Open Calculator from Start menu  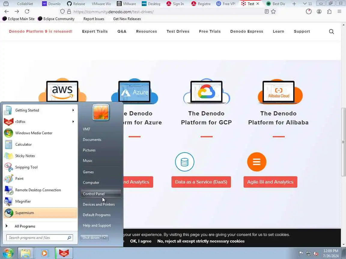(40, 144)
